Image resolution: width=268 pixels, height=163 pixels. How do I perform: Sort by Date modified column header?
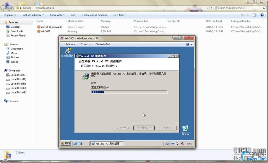[214, 21]
